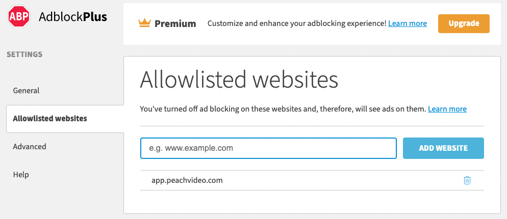The width and height of the screenshot is (507, 219).
Task: Select the Allowlisted websites tab
Action: coord(50,119)
